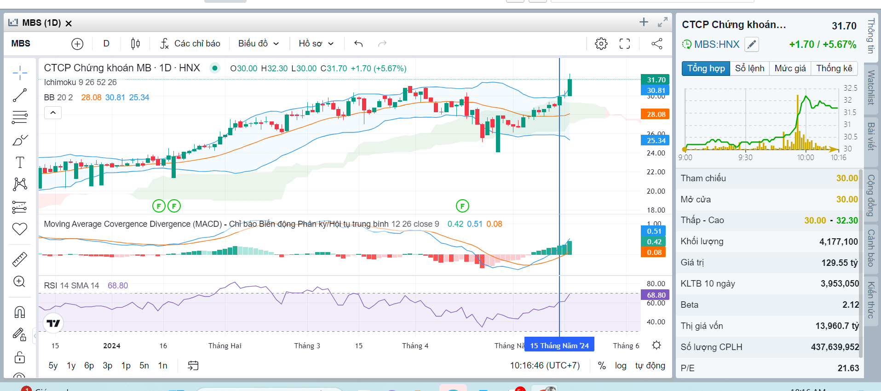This screenshot has height=391, width=881.
Task: Expand the chart panel with arrows icon
Action: pyautogui.click(x=662, y=22)
